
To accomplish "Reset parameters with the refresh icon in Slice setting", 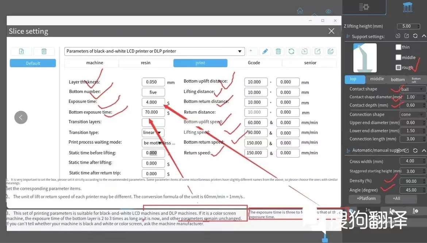I will [291, 51].
